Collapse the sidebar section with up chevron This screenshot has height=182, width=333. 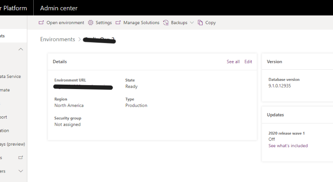[x=21, y=49]
